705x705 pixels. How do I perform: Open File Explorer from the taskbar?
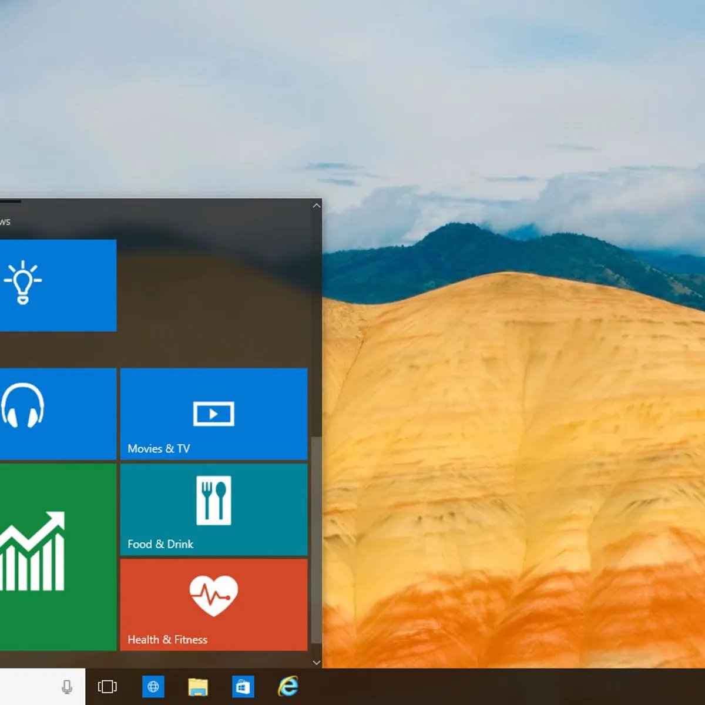(x=198, y=686)
